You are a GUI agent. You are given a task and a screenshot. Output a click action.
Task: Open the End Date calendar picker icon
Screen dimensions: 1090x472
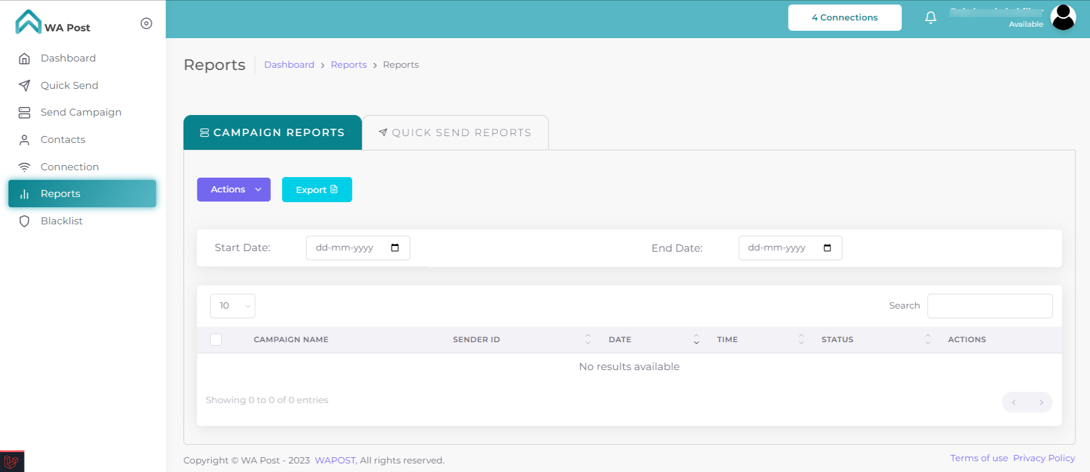click(827, 248)
